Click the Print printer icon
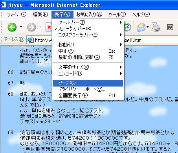The image size is (178, 153). click(x=156, y=27)
